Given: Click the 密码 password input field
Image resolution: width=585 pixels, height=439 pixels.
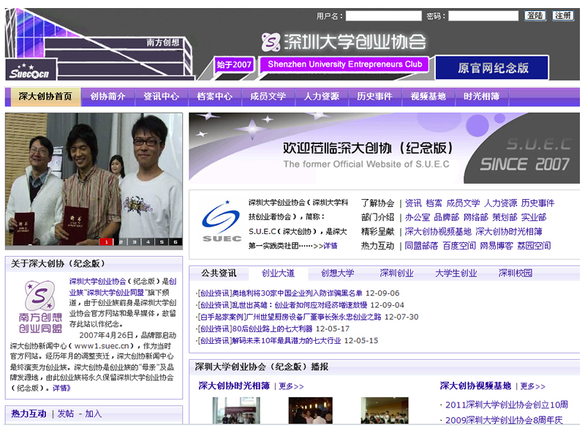Looking at the screenshot, I should (x=483, y=15).
